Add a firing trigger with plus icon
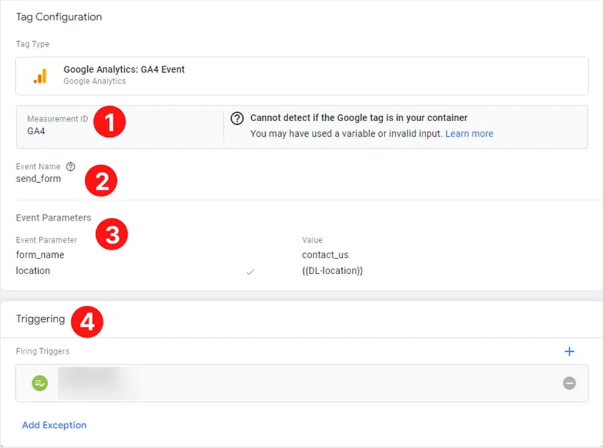 (x=569, y=351)
